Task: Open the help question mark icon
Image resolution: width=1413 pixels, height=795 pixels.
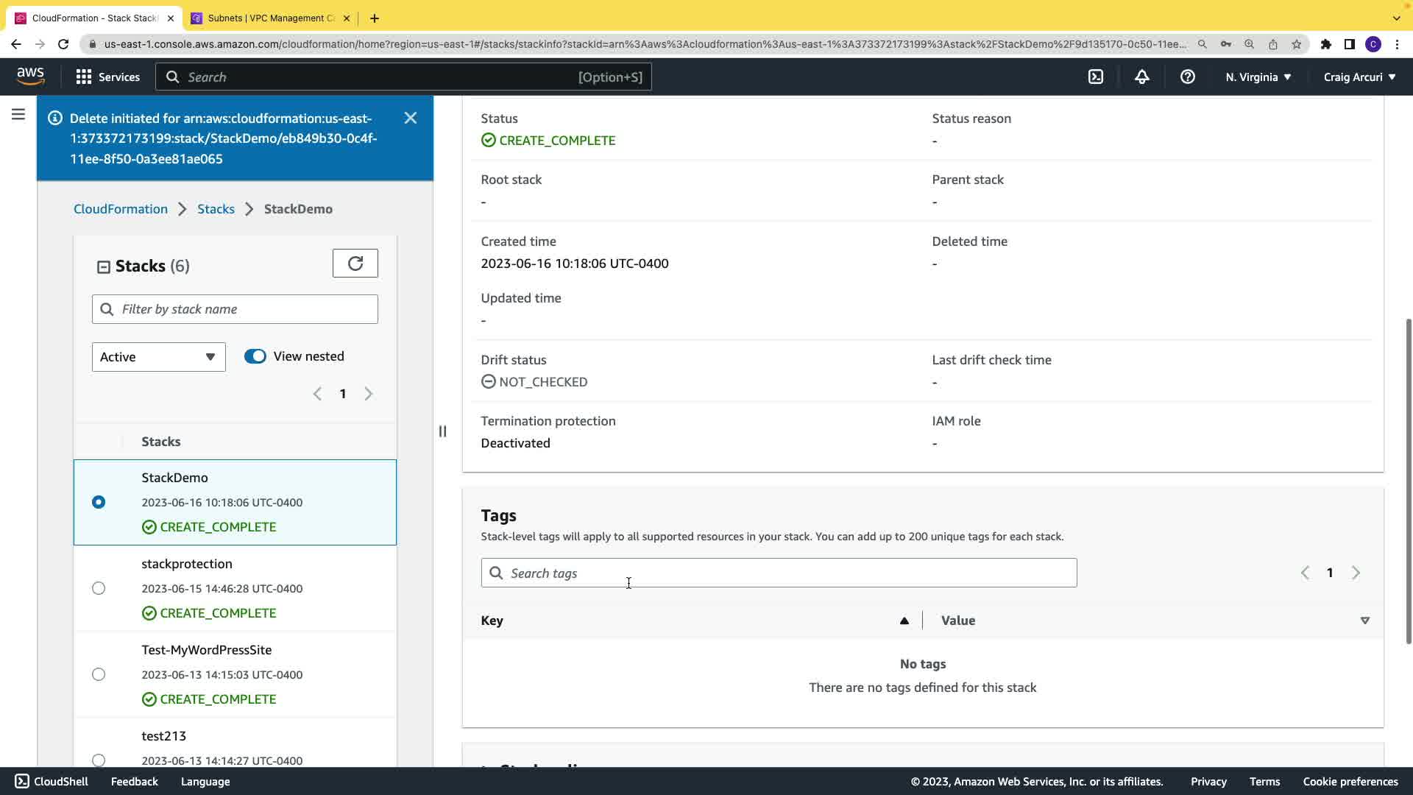Action: tap(1187, 77)
